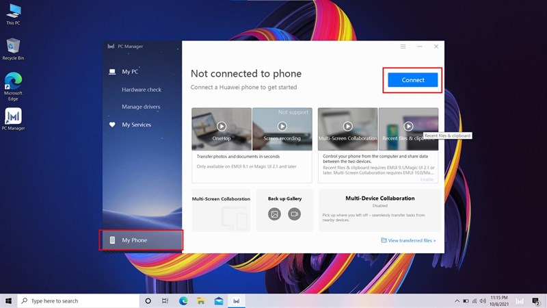Play the Multi-Screen Collaboration video

(347, 126)
